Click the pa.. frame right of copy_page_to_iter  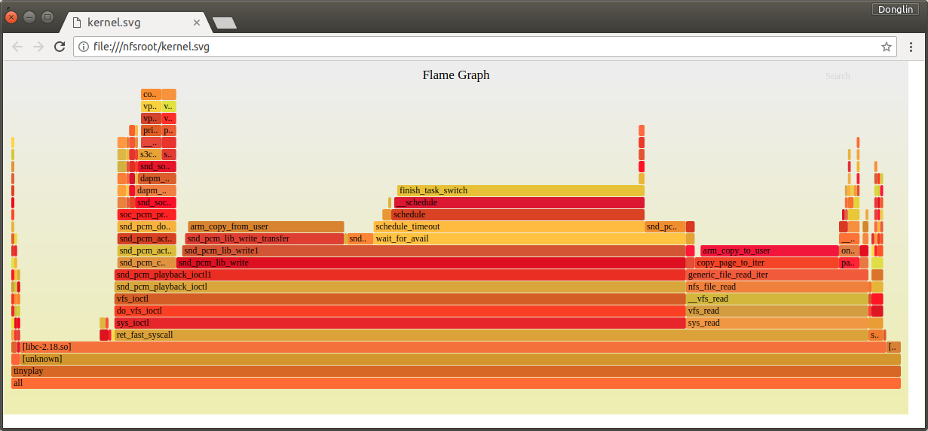pyautogui.click(x=849, y=263)
